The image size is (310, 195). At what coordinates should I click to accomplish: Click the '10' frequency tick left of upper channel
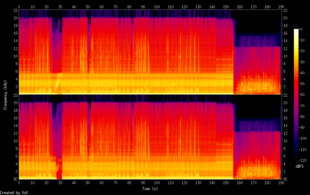coord(15,56)
